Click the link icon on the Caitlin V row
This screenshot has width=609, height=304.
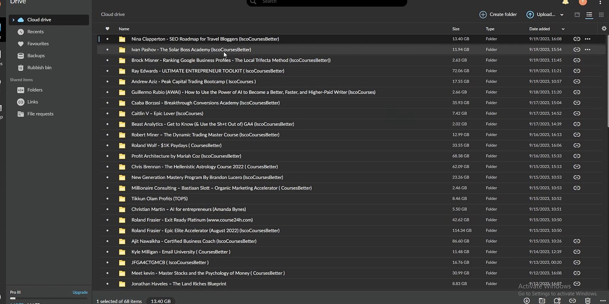[x=576, y=113]
